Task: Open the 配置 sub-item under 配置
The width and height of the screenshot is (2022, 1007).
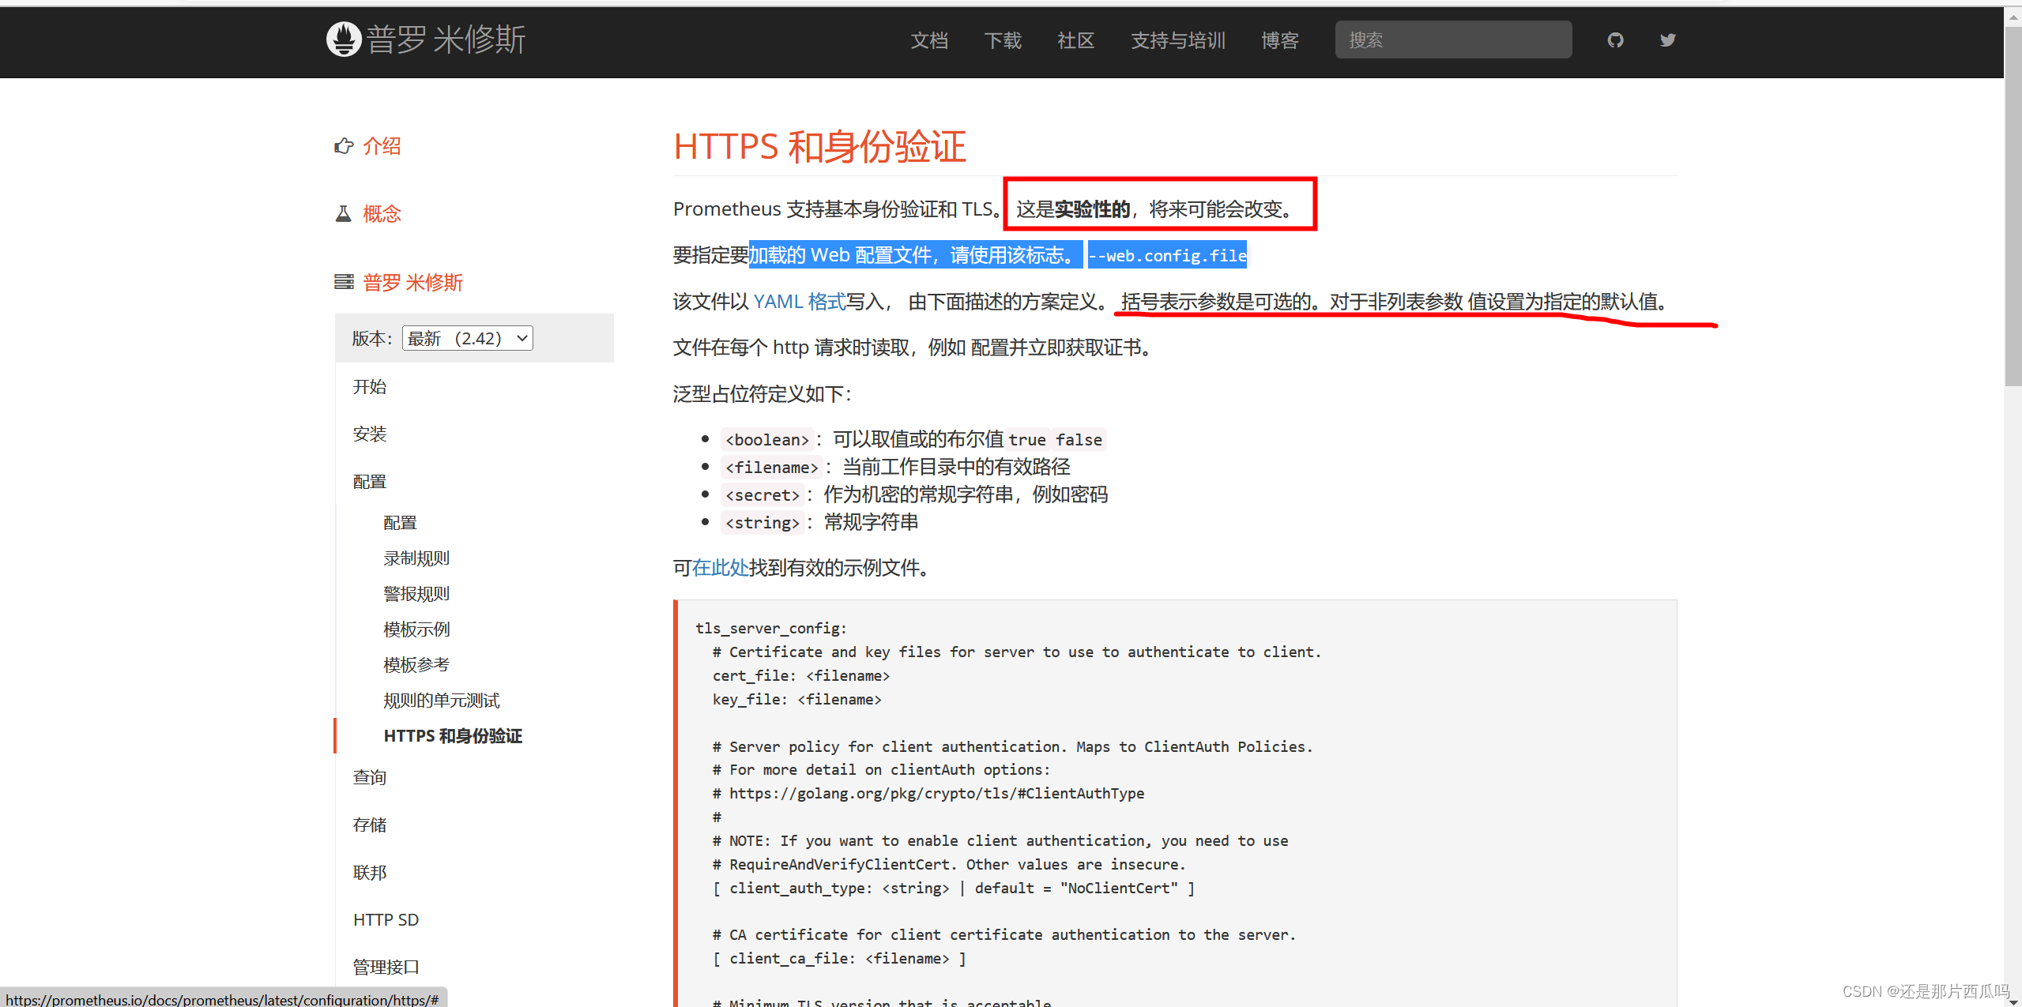Action: coord(400,523)
